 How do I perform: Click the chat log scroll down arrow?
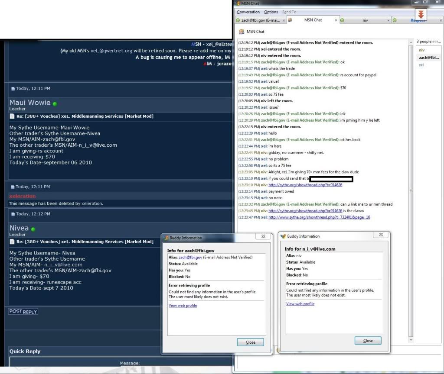pyautogui.click(x=411, y=340)
